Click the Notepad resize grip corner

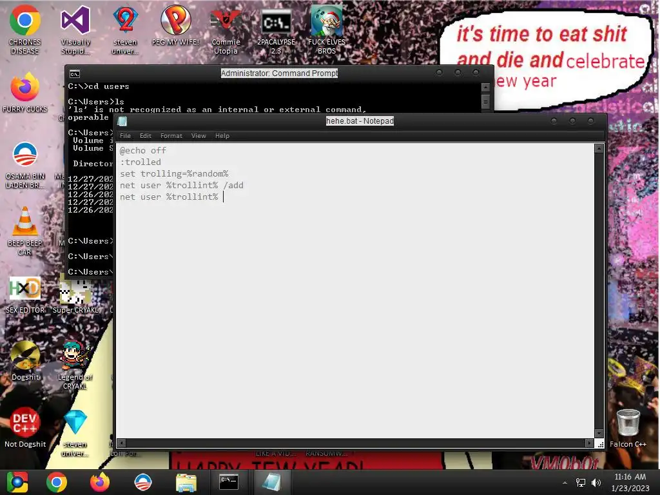coord(600,443)
